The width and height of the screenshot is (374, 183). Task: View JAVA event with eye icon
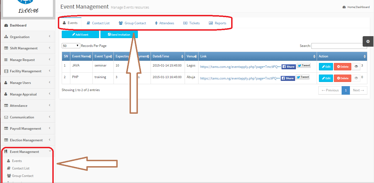click(356, 67)
